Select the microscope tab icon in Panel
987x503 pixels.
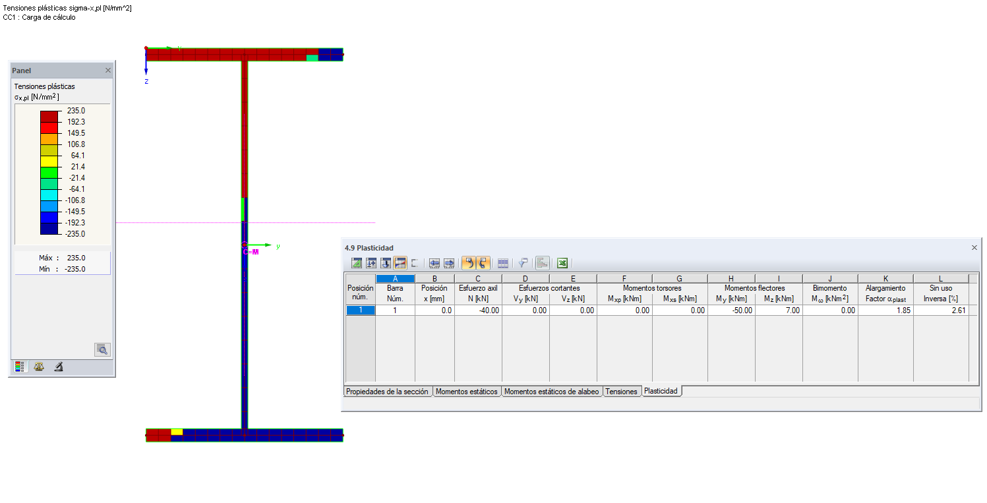[x=59, y=367]
